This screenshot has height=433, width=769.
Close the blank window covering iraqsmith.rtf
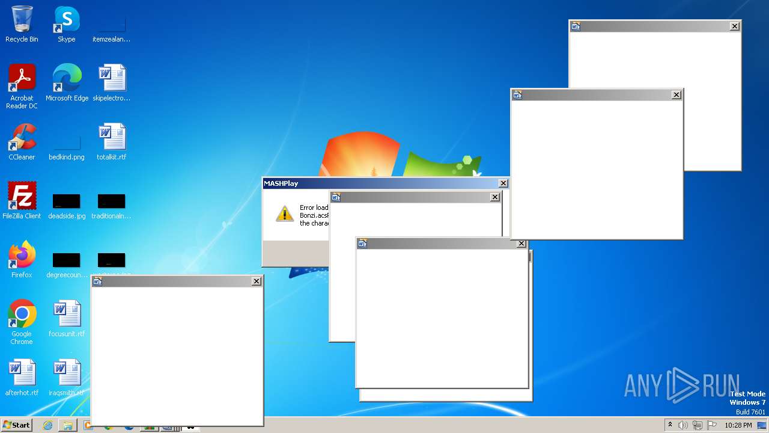(x=257, y=281)
